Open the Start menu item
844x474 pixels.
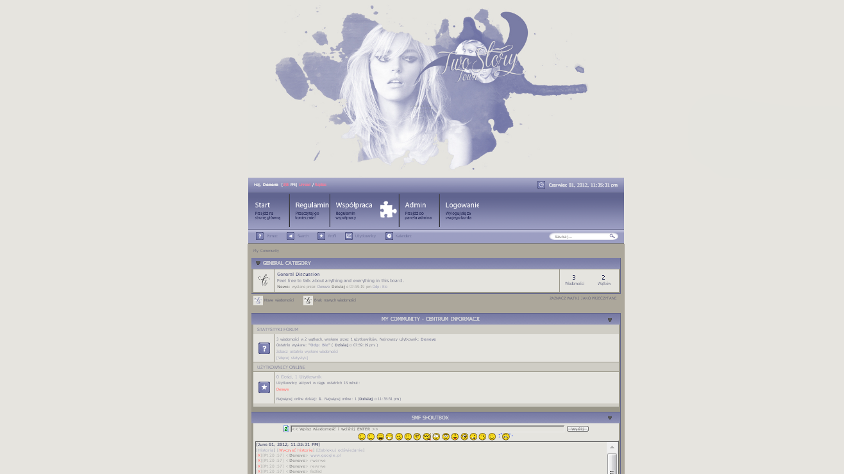[x=269, y=210]
